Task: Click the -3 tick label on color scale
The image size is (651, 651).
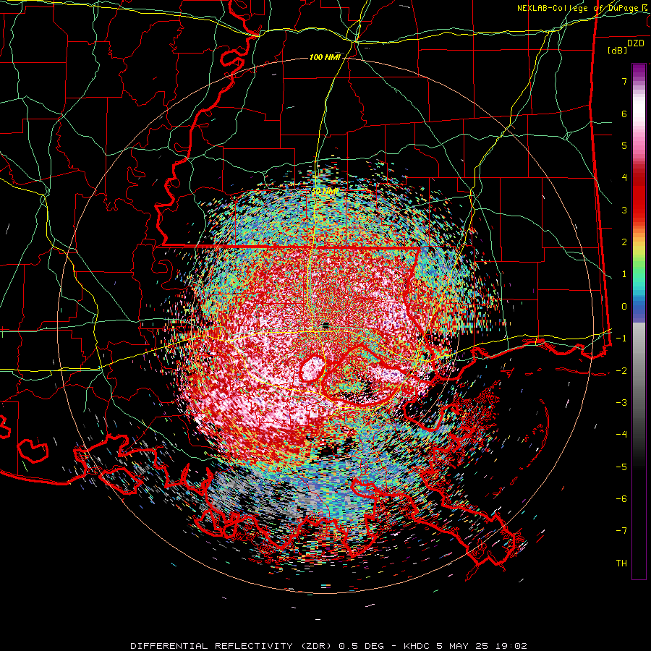Action: pos(621,403)
